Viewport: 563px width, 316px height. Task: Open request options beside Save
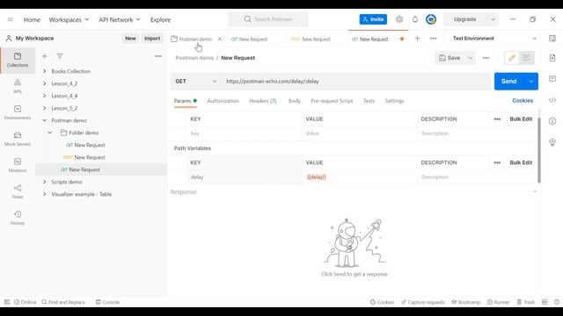click(486, 58)
